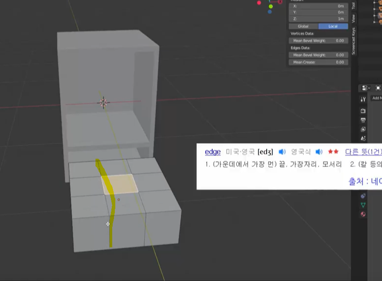Play the British pronunciation speaker icon
This screenshot has width=382, height=281.
[x=319, y=152]
